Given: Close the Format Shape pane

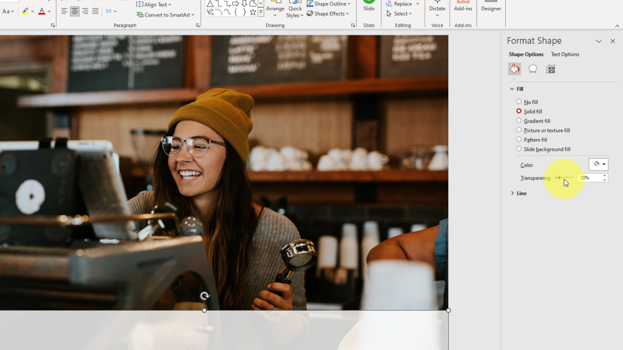Looking at the screenshot, I should coord(612,41).
